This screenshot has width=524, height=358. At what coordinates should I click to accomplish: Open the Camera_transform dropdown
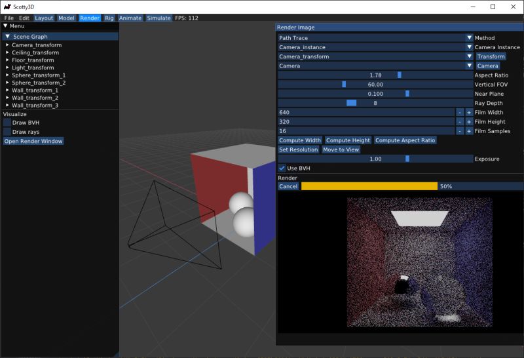click(x=375, y=56)
